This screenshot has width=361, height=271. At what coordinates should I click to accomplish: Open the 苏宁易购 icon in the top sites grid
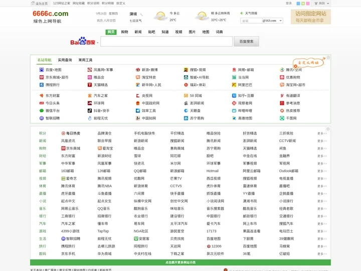186,118
